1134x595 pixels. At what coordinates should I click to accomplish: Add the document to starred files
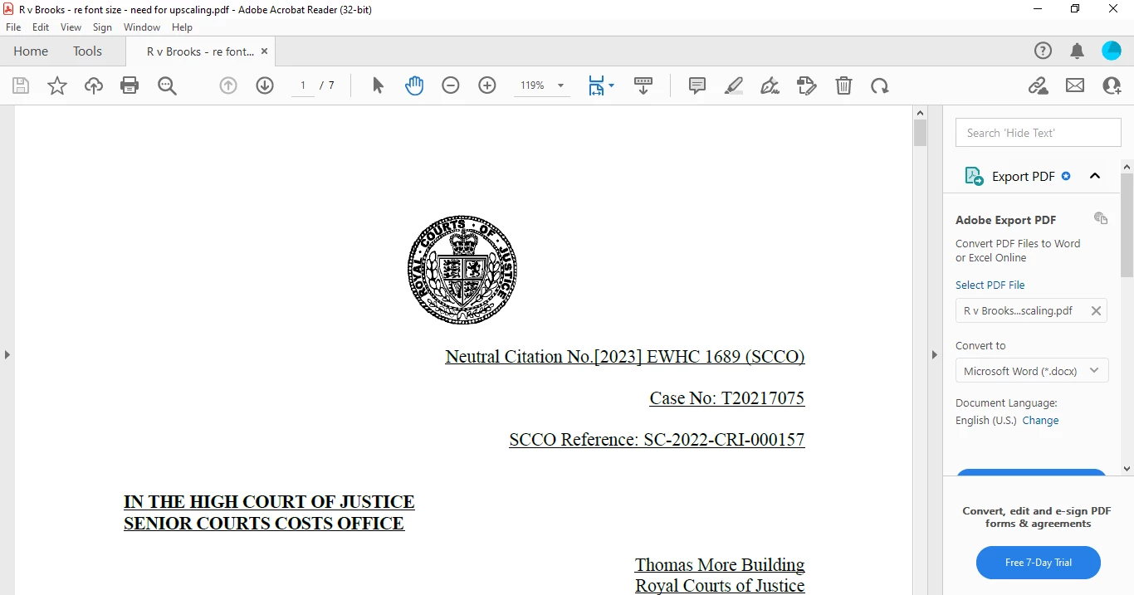pos(57,85)
